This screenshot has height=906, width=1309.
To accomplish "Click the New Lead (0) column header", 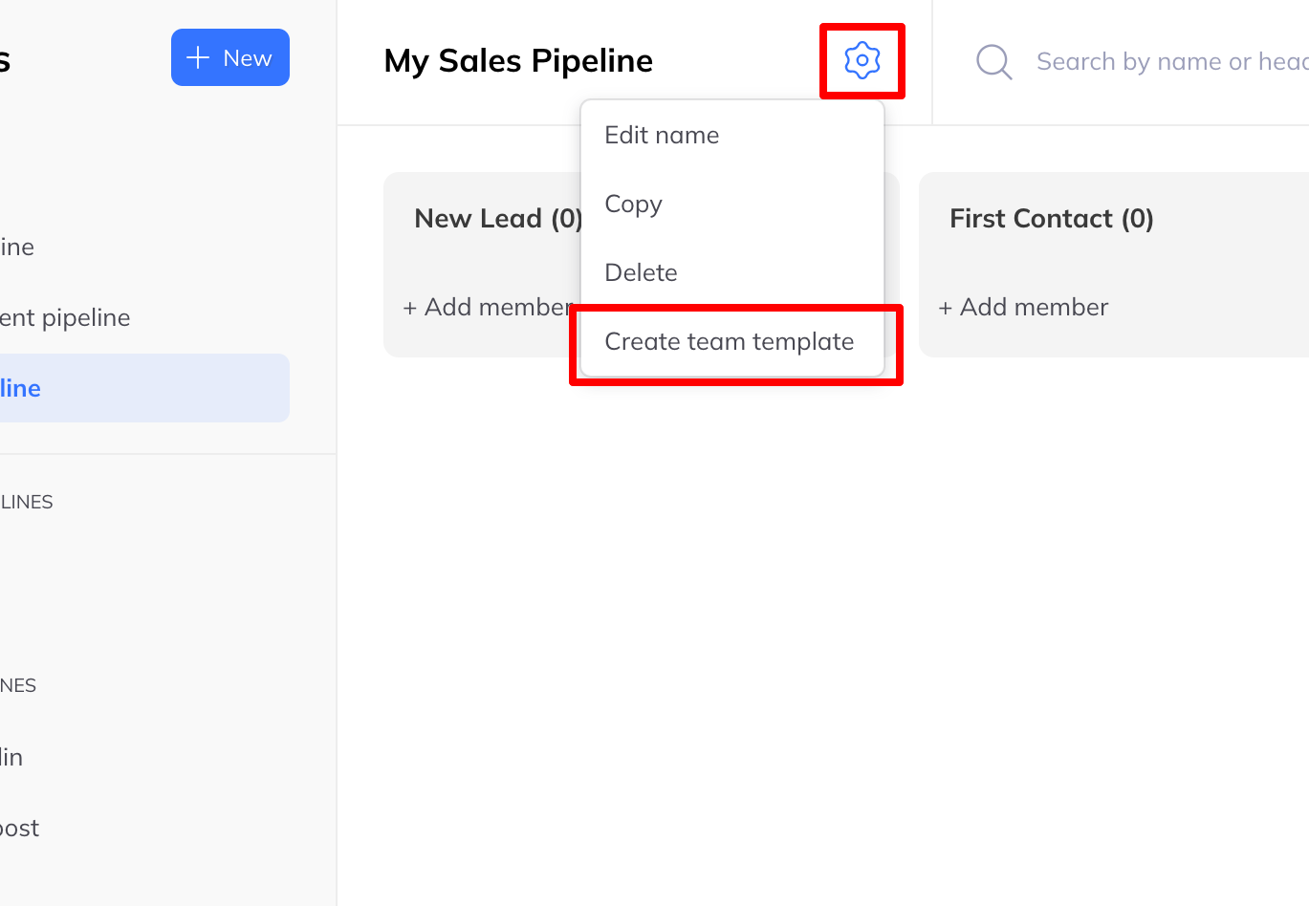I will 498,218.
